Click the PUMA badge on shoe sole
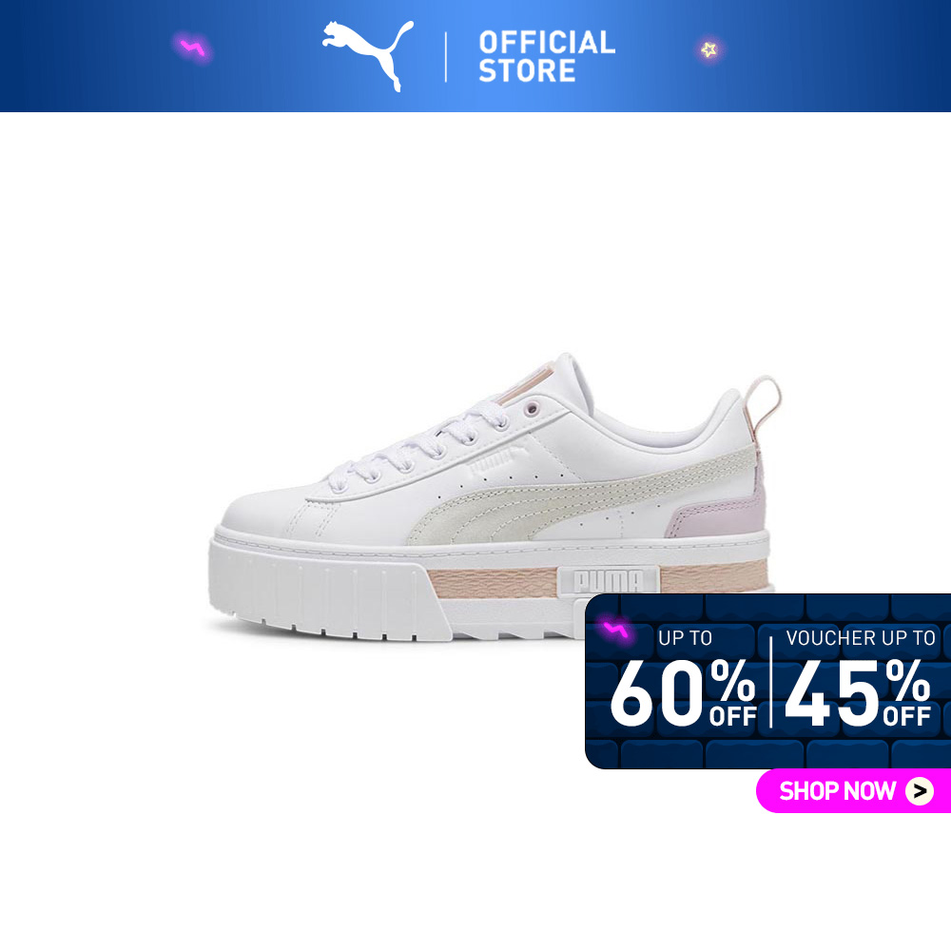 [609, 581]
